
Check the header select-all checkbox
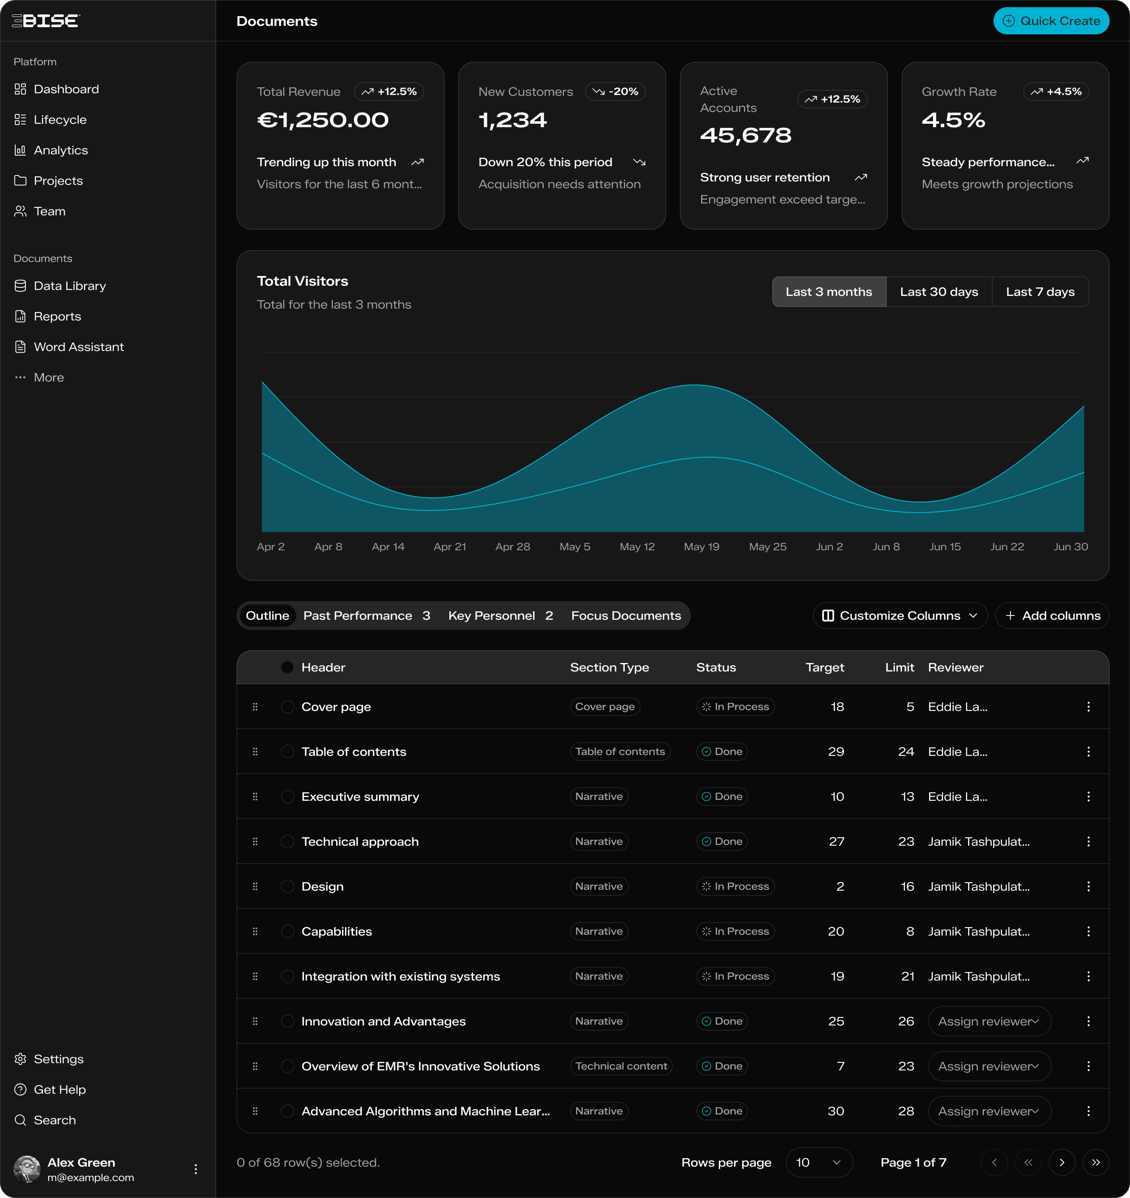tap(287, 667)
